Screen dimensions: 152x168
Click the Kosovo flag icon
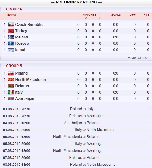click(11, 43)
